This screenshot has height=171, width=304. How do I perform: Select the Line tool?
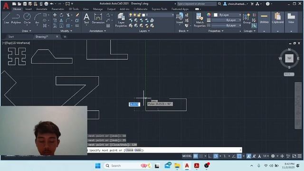pyautogui.click(x=6, y=19)
